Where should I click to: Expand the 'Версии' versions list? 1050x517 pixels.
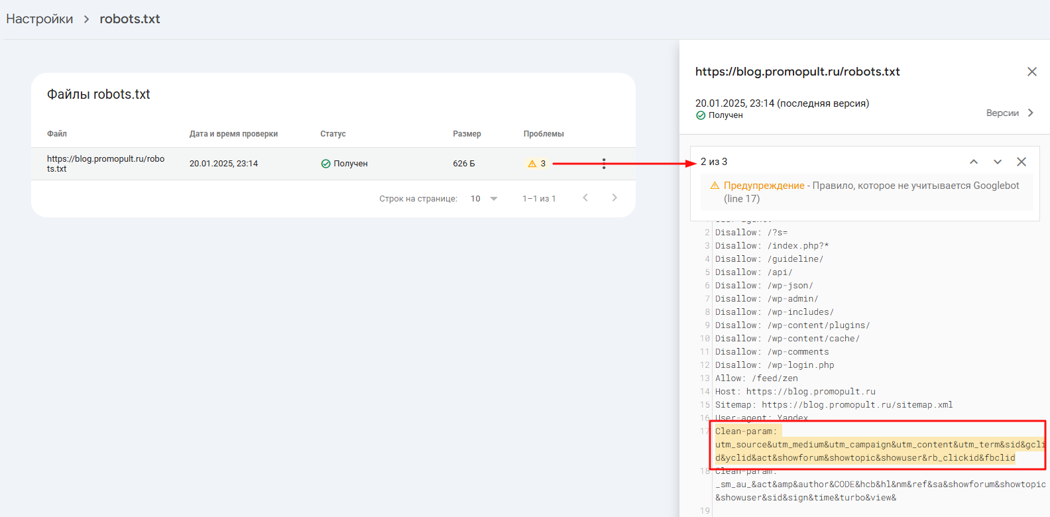click(x=1002, y=113)
